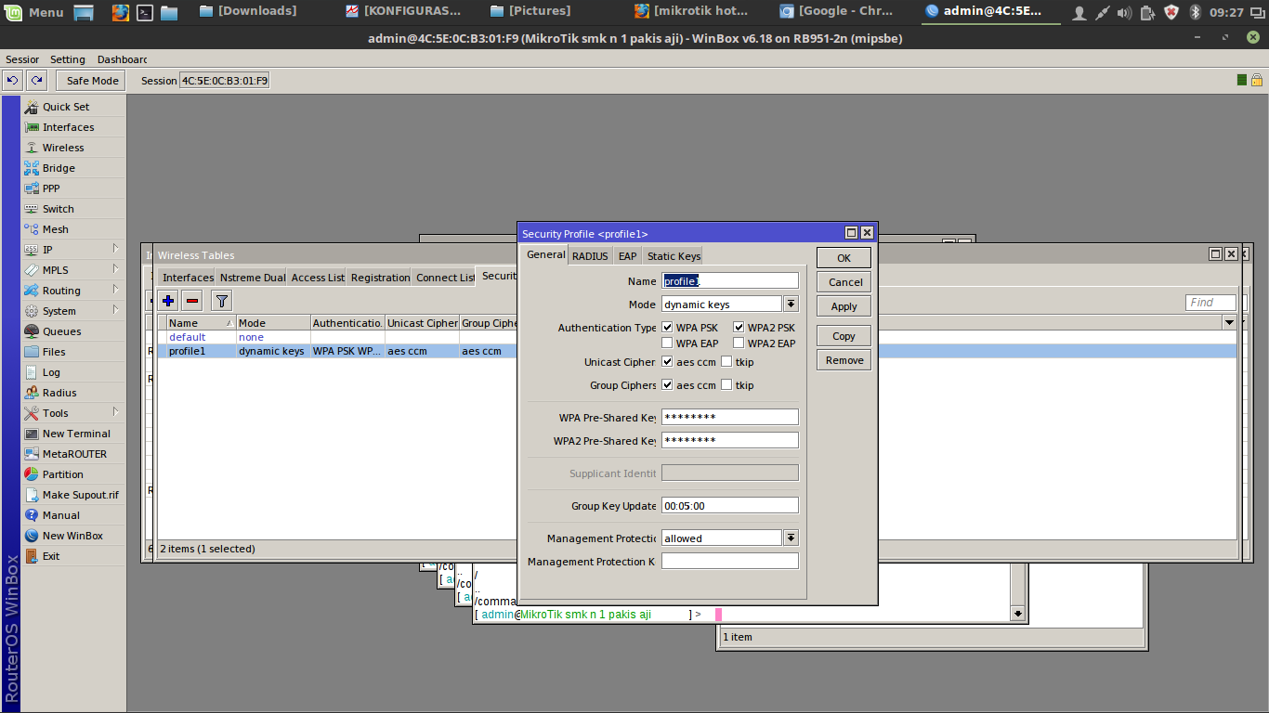Switch to Static Keys tab
Viewport: 1269px width, 713px height.
[674, 256]
